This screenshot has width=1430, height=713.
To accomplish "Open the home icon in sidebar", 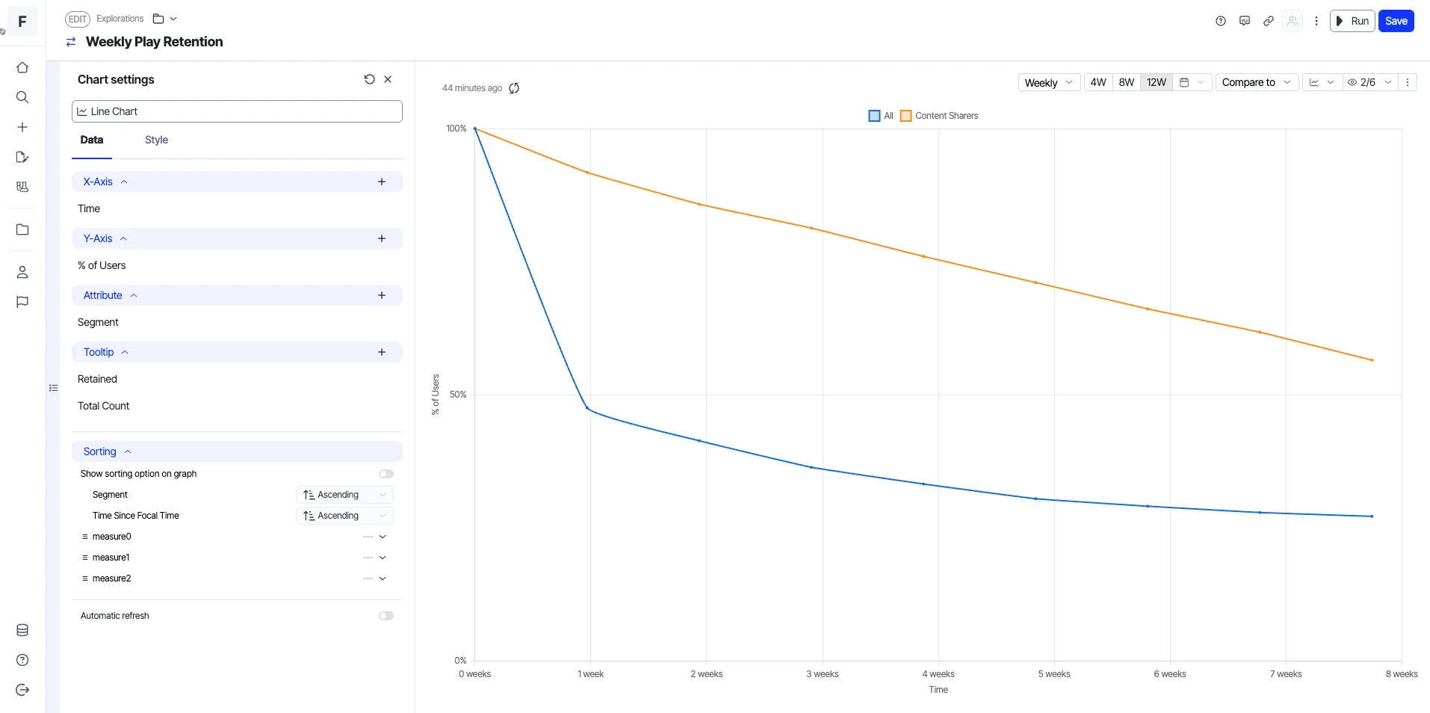I will click(x=22, y=67).
